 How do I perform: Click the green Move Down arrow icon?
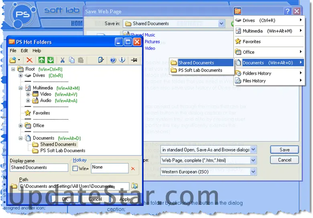(x=51, y=60)
